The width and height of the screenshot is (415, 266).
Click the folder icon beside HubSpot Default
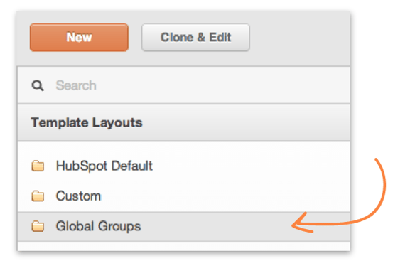38,166
